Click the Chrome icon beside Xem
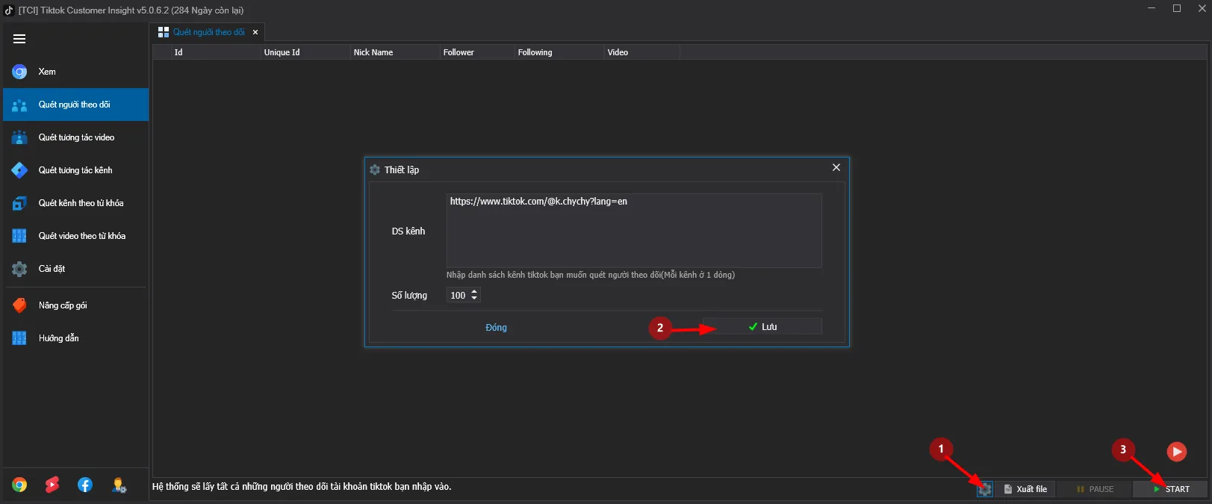 [x=19, y=72]
